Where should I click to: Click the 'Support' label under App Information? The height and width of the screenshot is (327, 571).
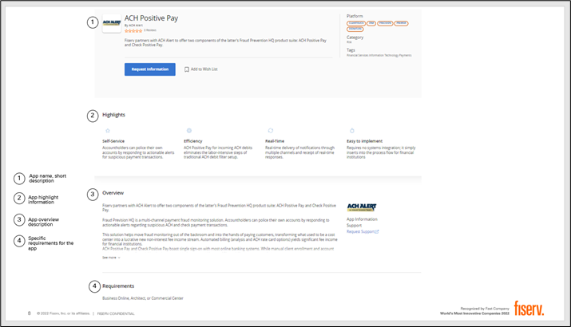tap(354, 226)
